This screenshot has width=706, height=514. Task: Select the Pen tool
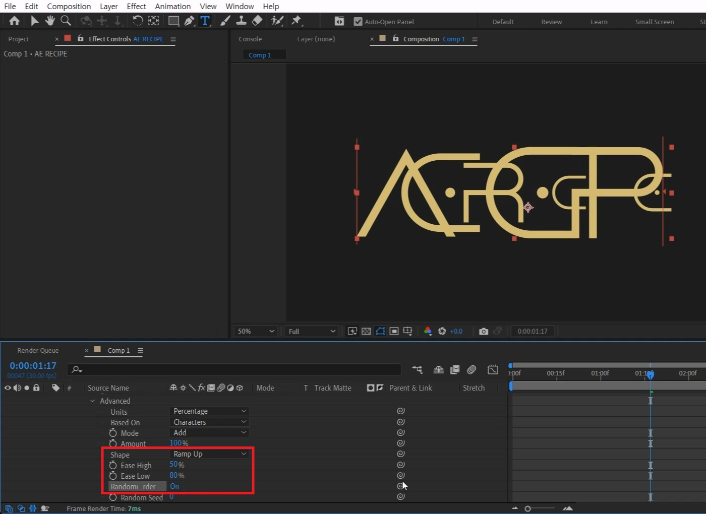coord(189,21)
